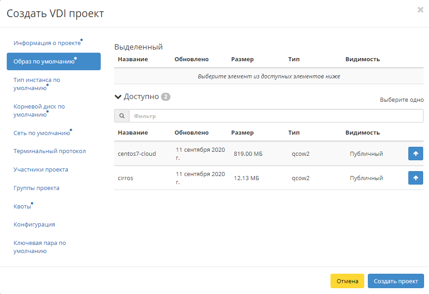Open Группы проекта section
Viewport: 429px width, 294px height.
(36, 188)
